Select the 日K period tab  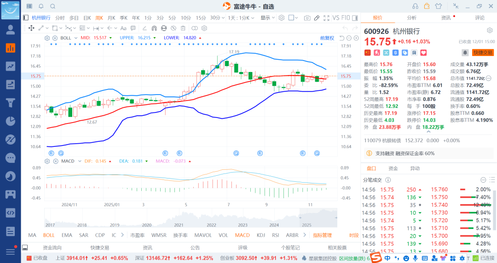click(x=87, y=18)
